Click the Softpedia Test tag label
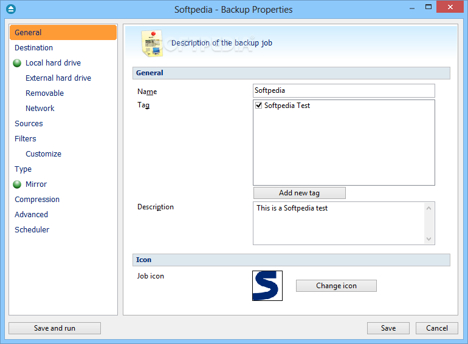468x344 pixels. pos(287,106)
